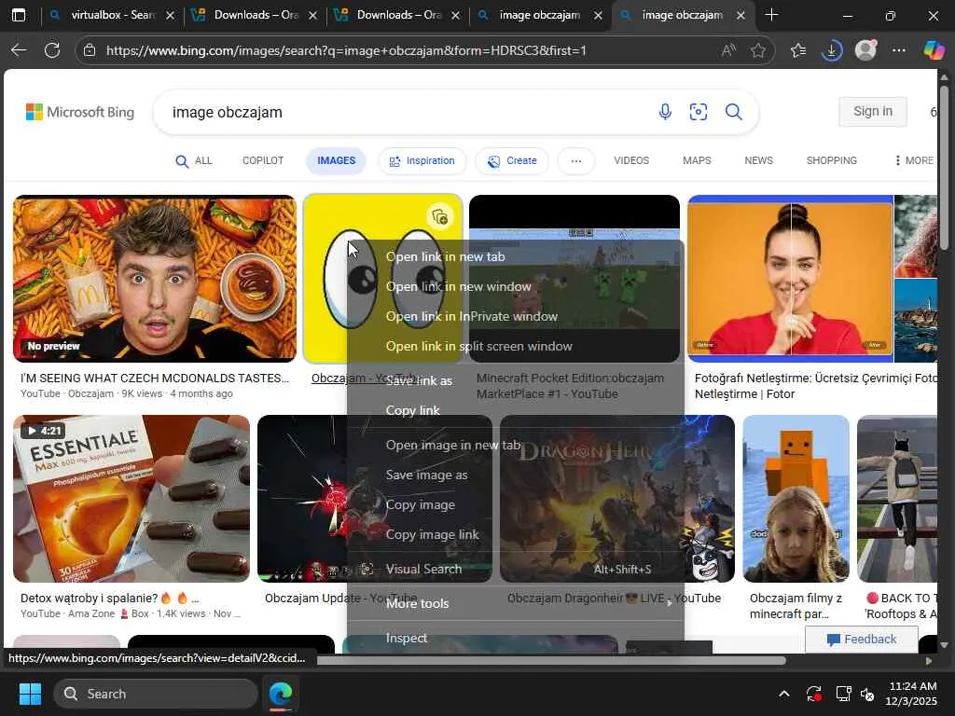The height and width of the screenshot is (716, 955).
Task: Choose Save link as
Action: (x=515, y=381)
